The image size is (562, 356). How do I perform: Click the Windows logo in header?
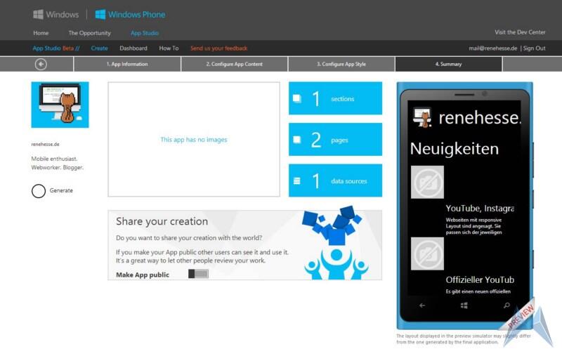(x=39, y=14)
